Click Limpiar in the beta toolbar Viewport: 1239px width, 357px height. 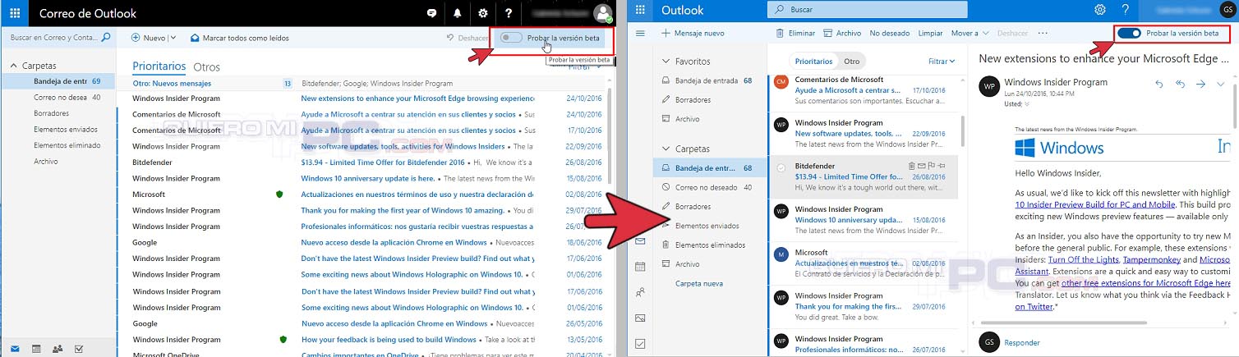930,34
